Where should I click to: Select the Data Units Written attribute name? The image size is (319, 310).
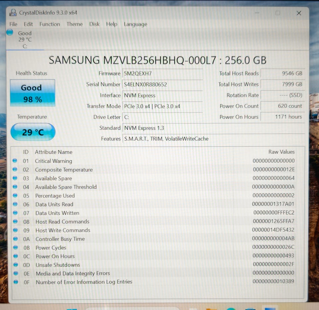(x=57, y=213)
